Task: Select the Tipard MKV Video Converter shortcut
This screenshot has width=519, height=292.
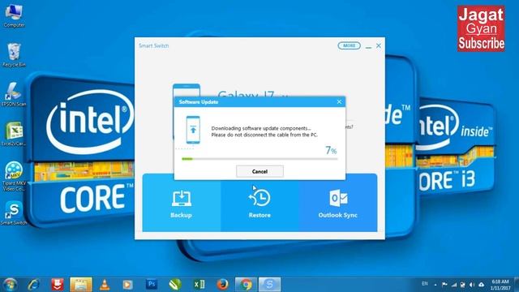Action: pyautogui.click(x=14, y=176)
